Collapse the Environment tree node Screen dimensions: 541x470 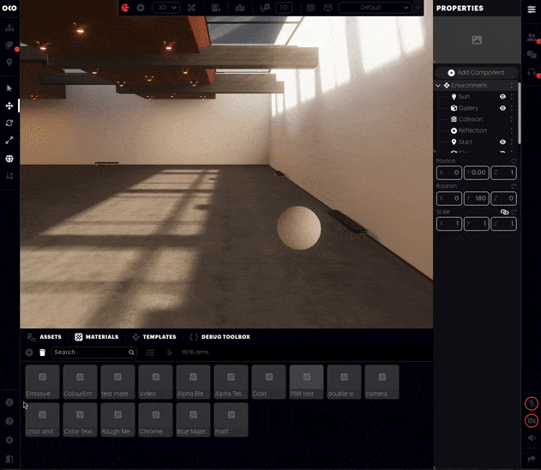coord(438,86)
